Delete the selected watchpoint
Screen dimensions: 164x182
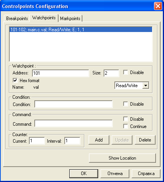pyautogui.click(x=145, y=140)
